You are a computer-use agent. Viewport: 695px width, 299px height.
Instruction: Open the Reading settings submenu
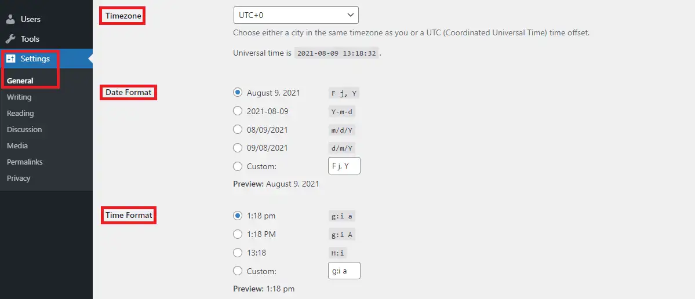(x=20, y=113)
